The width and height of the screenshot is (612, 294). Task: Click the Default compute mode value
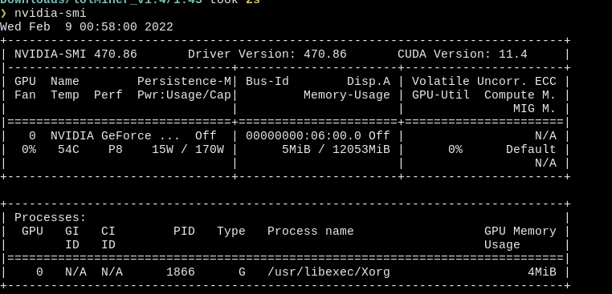click(531, 150)
